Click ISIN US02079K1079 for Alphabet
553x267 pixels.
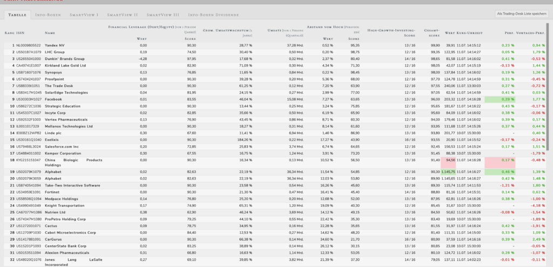[x=29, y=172]
